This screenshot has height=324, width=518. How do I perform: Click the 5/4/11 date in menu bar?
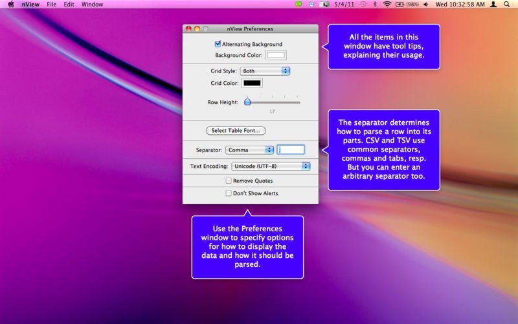click(x=344, y=5)
